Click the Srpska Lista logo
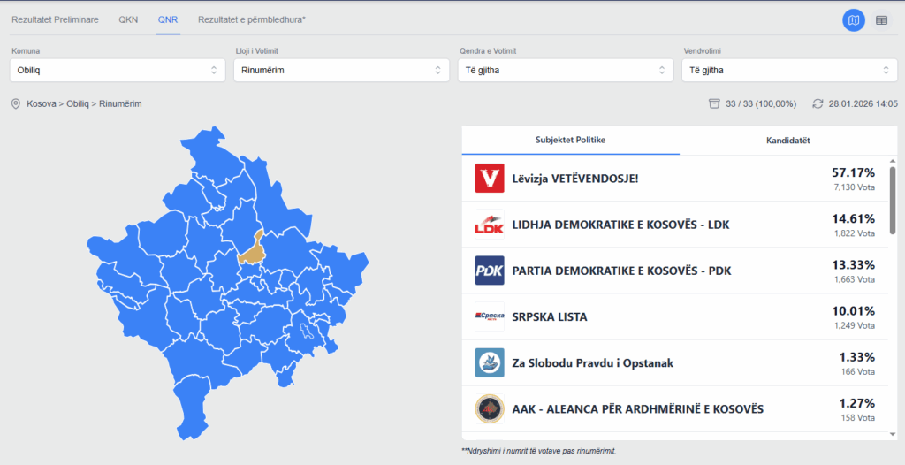The height and width of the screenshot is (465, 905). tap(490, 316)
